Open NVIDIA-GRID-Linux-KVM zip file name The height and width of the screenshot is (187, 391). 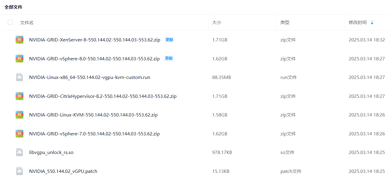click(x=93, y=115)
